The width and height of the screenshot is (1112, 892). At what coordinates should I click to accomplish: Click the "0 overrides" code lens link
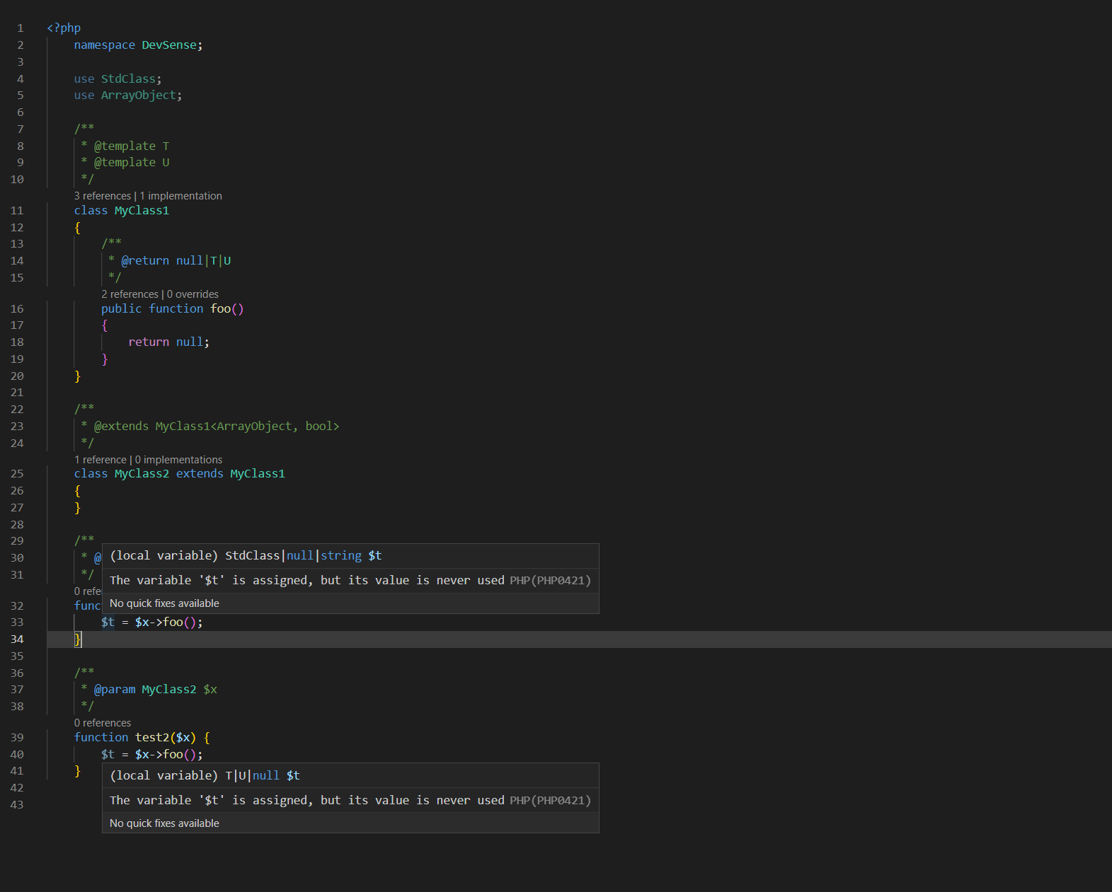click(193, 294)
